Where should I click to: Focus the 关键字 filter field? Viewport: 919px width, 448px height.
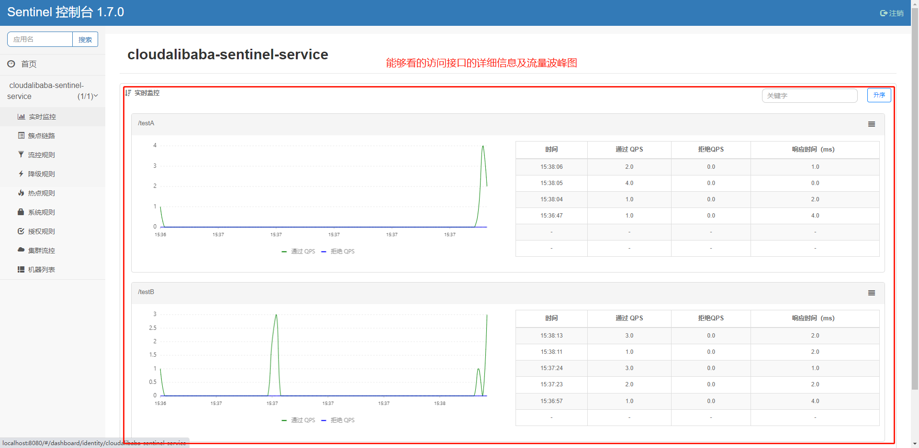809,96
